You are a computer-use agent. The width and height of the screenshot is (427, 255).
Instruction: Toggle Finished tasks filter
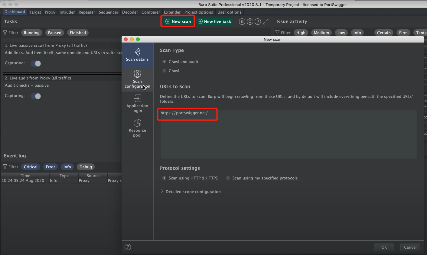click(x=78, y=33)
